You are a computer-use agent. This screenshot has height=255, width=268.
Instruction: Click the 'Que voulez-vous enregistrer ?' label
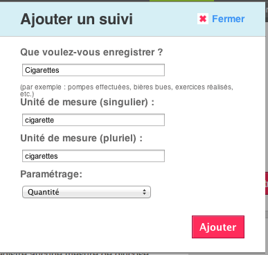pos(91,52)
